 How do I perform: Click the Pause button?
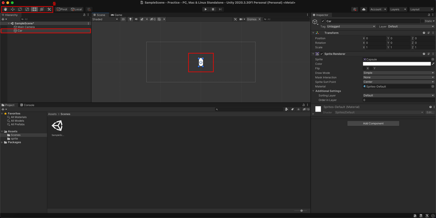coord(213,9)
